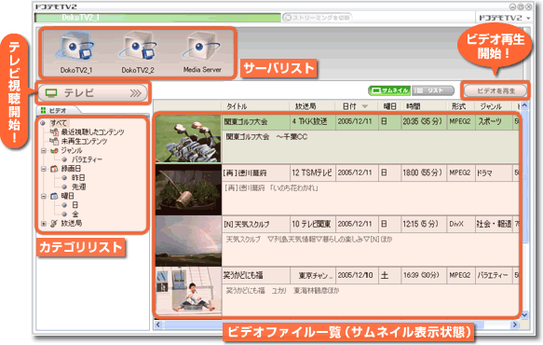Screen dimensions: 543x345
Task: Select すべて in category tree
Action: [59, 123]
